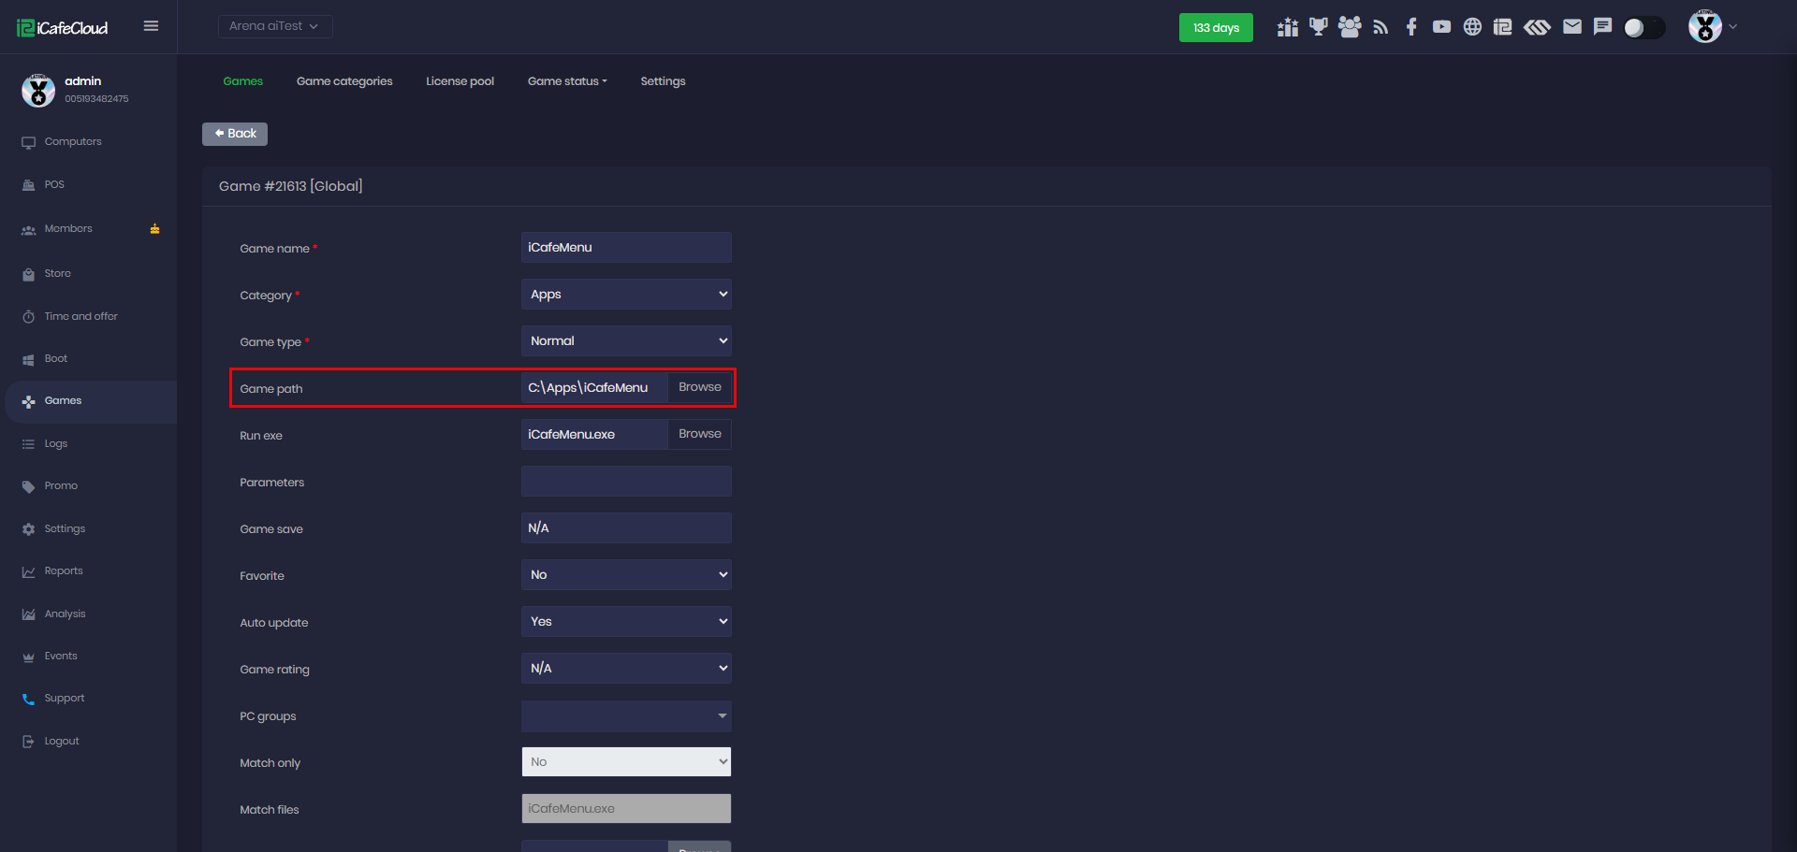Open Computers in the sidebar
The width and height of the screenshot is (1797, 852).
73,142
